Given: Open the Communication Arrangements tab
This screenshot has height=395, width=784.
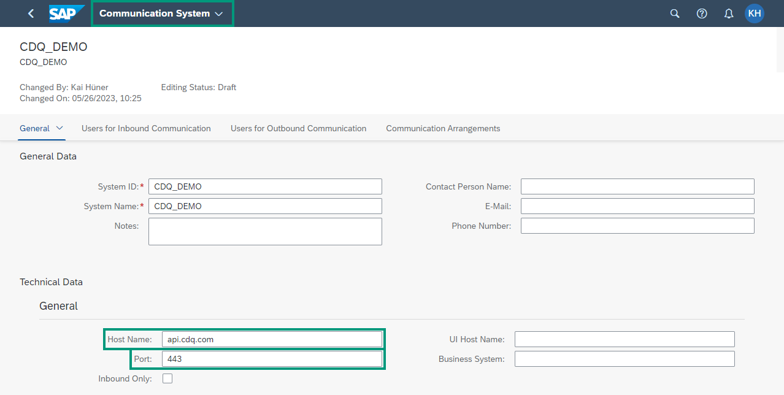Looking at the screenshot, I should click(x=442, y=128).
